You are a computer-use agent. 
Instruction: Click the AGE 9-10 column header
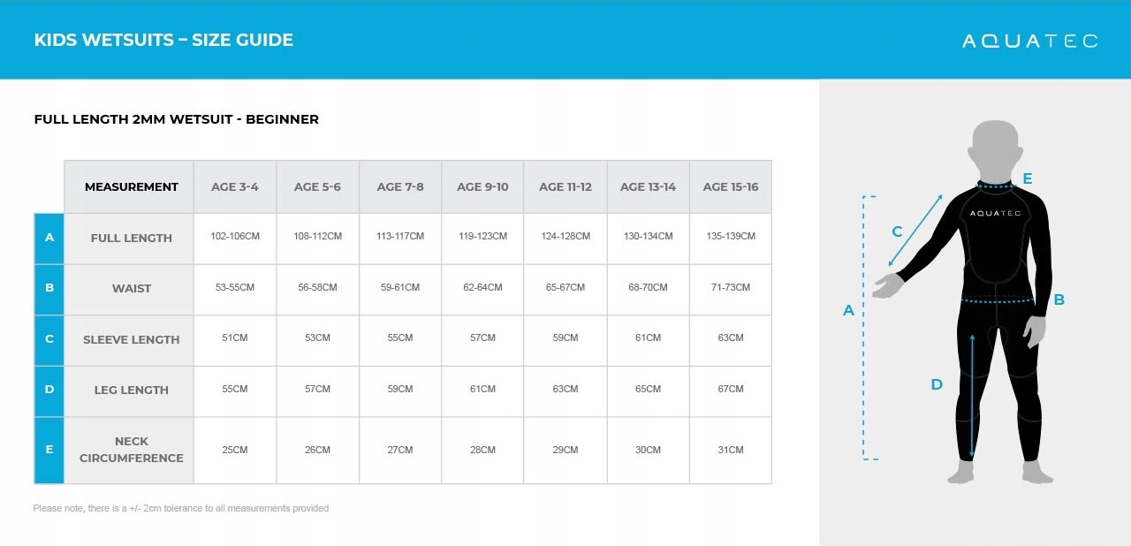pos(482,186)
